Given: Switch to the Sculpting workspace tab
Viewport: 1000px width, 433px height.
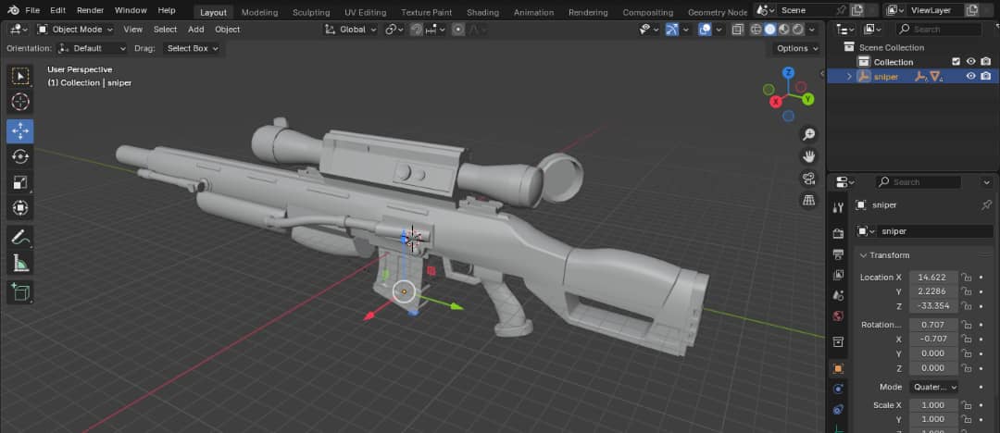Looking at the screenshot, I should [x=311, y=12].
